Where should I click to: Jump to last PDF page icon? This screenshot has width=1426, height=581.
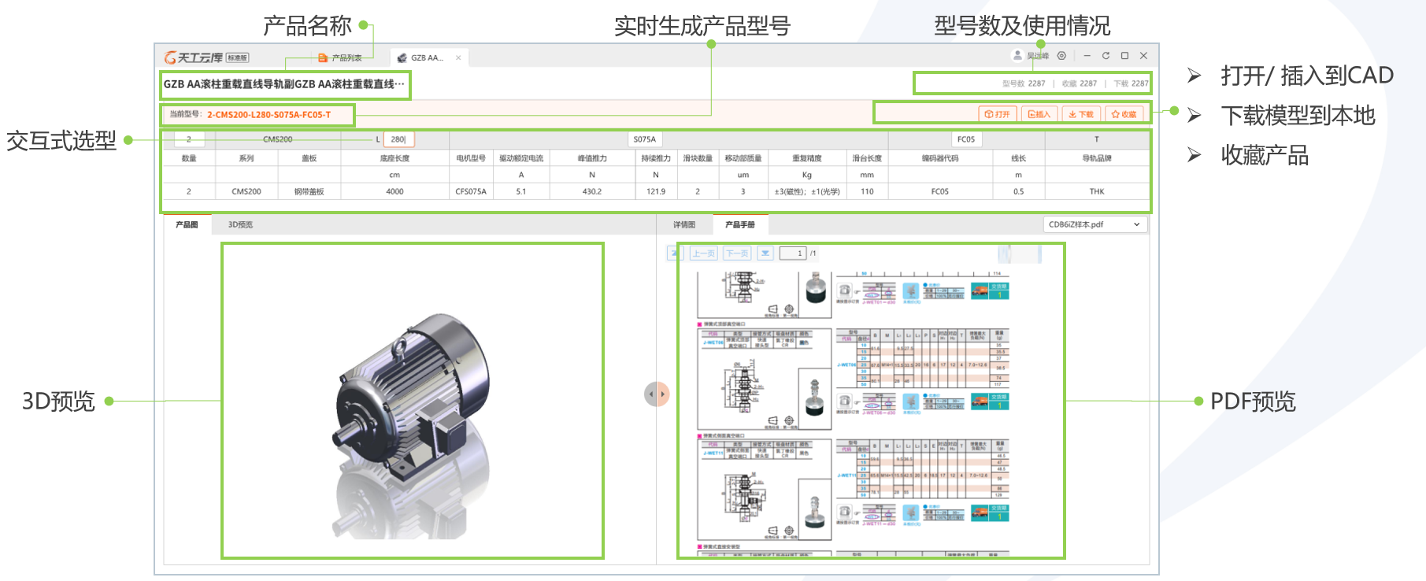coord(765,253)
